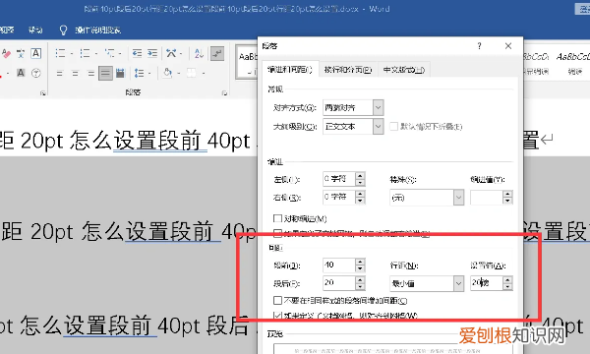Open the Font group dialog launcher
Viewport: 590px width, 354px height.
click(43, 92)
